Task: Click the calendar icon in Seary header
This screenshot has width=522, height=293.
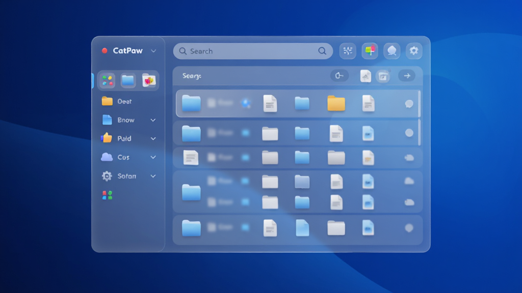Action: 383,76
